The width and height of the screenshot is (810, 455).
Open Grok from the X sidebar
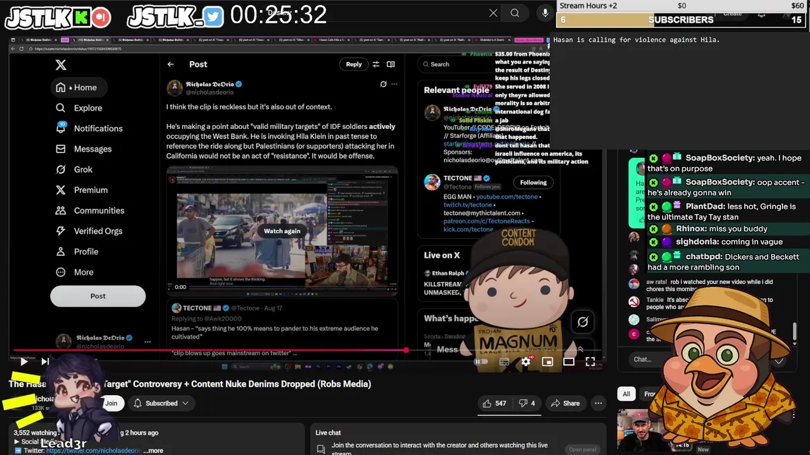coord(74,169)
